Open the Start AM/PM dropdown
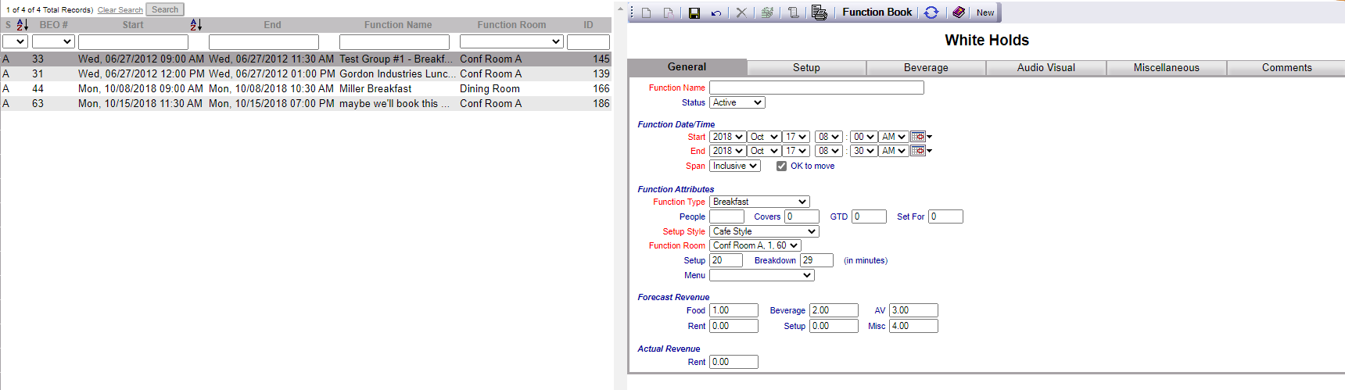1345x390 pixels. [894, 137]
